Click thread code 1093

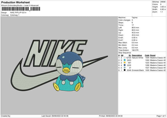coord(147,60)
